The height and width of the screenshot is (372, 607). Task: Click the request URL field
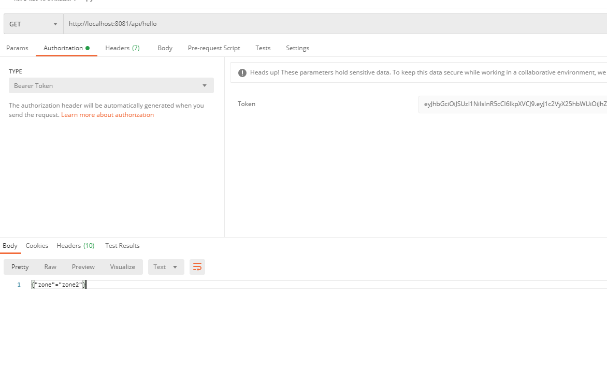coord(331,24)
